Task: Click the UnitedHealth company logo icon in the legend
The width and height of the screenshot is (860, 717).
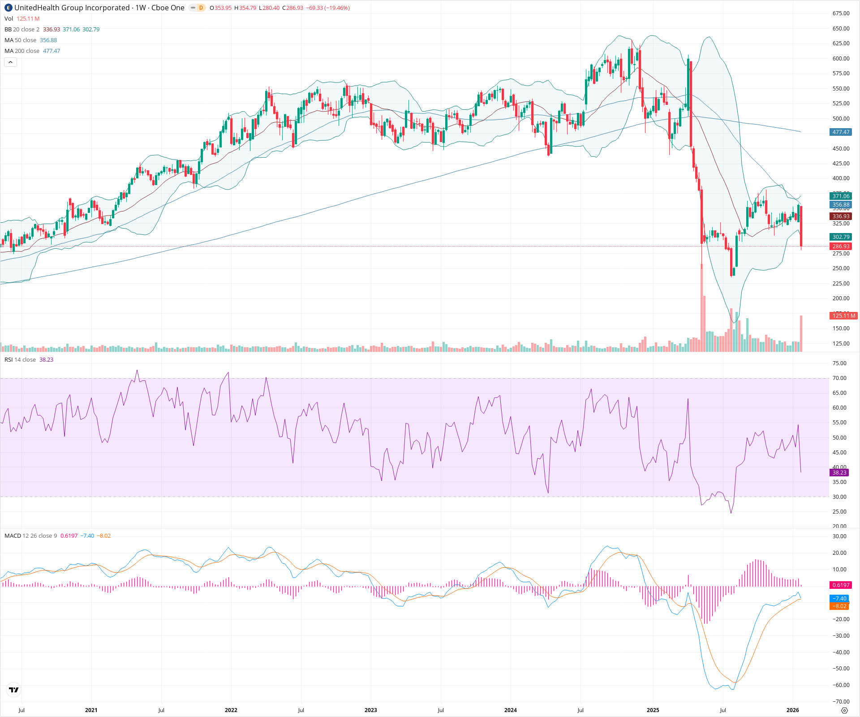Action: 9,8
